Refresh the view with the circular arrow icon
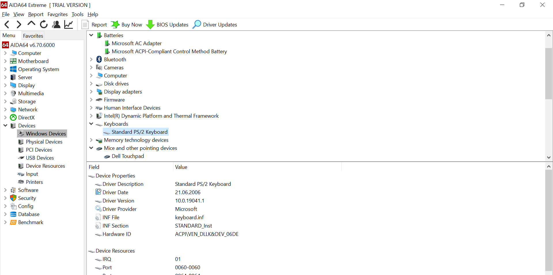The image size is (553, 275). click(x=44, y=24)
